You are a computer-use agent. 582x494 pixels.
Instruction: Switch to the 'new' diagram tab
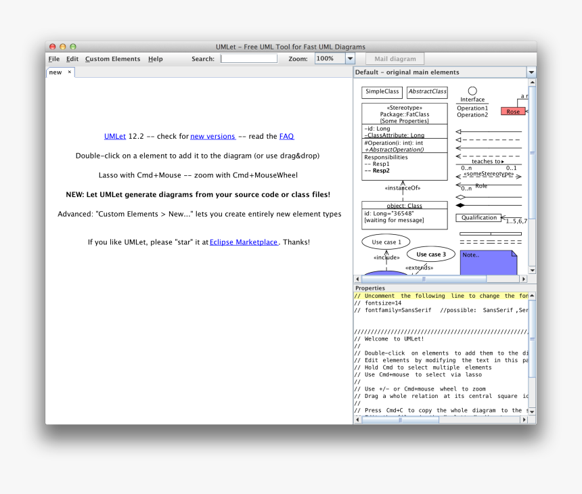pyautogui.click(x=54, y=72)
